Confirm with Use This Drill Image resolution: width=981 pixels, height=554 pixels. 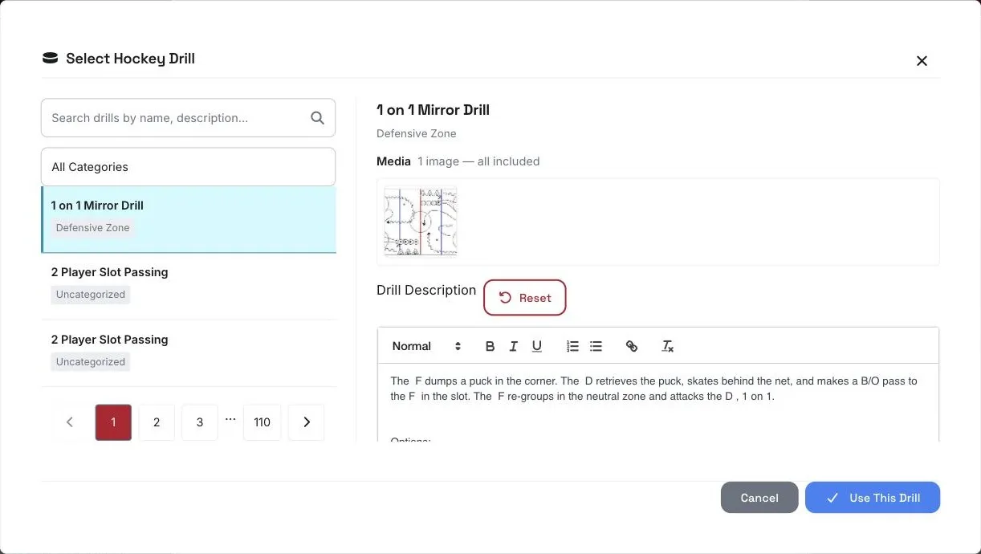(873, 498)
